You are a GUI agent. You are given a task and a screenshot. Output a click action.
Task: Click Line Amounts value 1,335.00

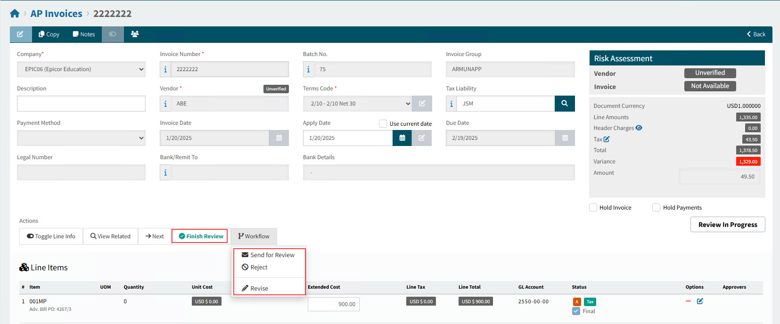click(748, 117)
